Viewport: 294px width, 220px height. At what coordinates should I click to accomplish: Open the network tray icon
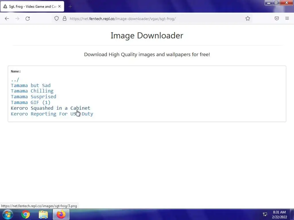pyautogui.click(x=265, y=214)
